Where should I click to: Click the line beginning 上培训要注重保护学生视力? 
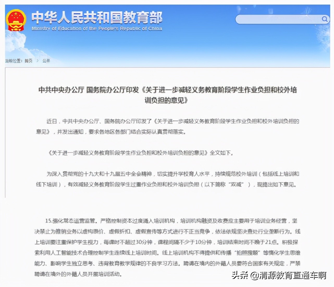pos(166,242)
